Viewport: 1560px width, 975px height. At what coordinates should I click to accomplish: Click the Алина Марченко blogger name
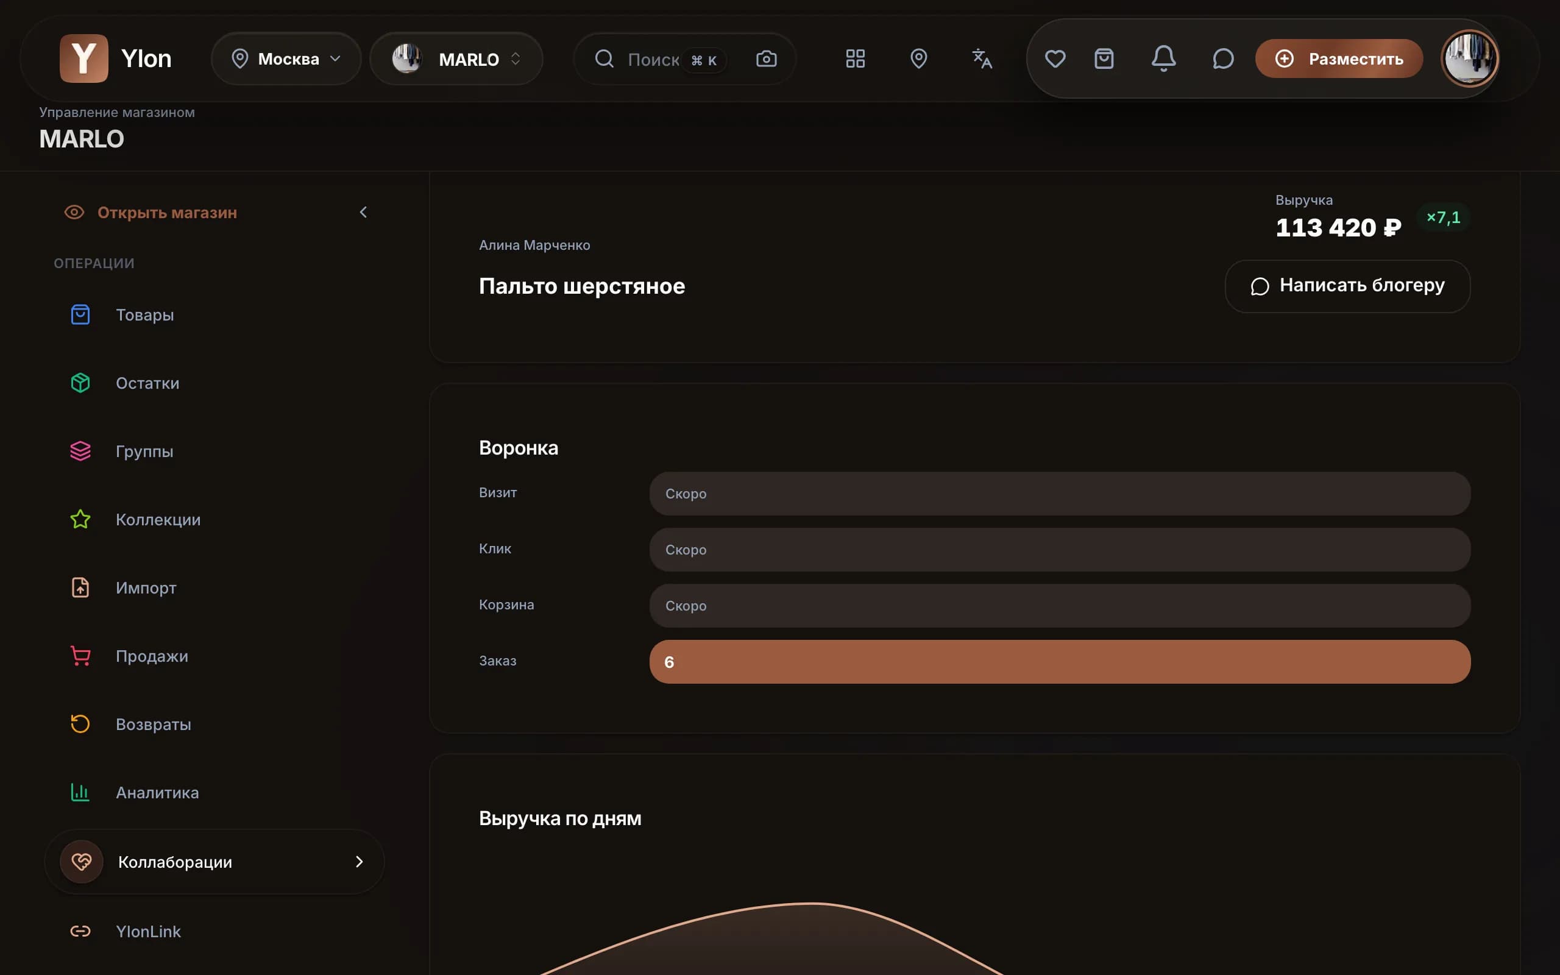534,245
